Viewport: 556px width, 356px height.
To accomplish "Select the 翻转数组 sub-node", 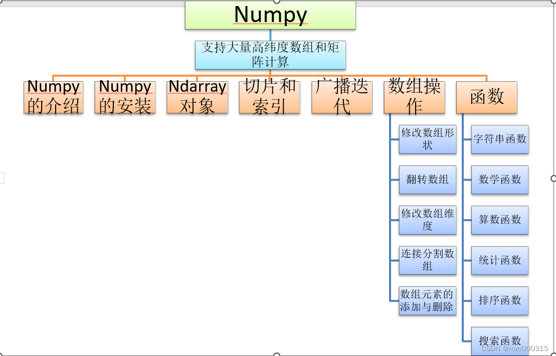I will 428,180.
